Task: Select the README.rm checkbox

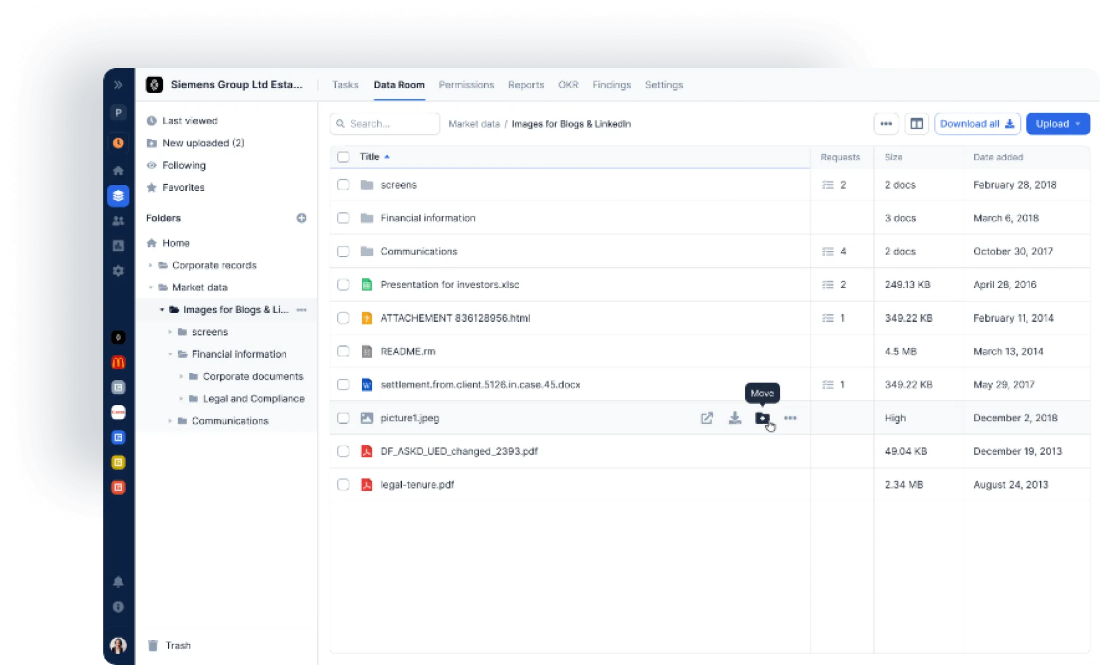Action: coord(343,351)
